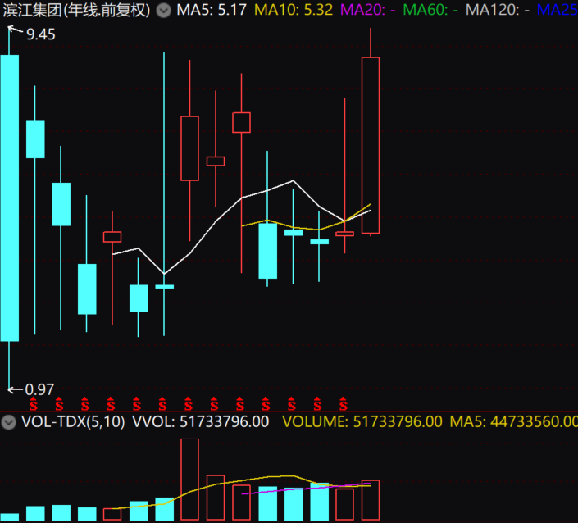The image size is (578, 523).
Task: Click the tallest red volume bar
Action: (189, 480)
